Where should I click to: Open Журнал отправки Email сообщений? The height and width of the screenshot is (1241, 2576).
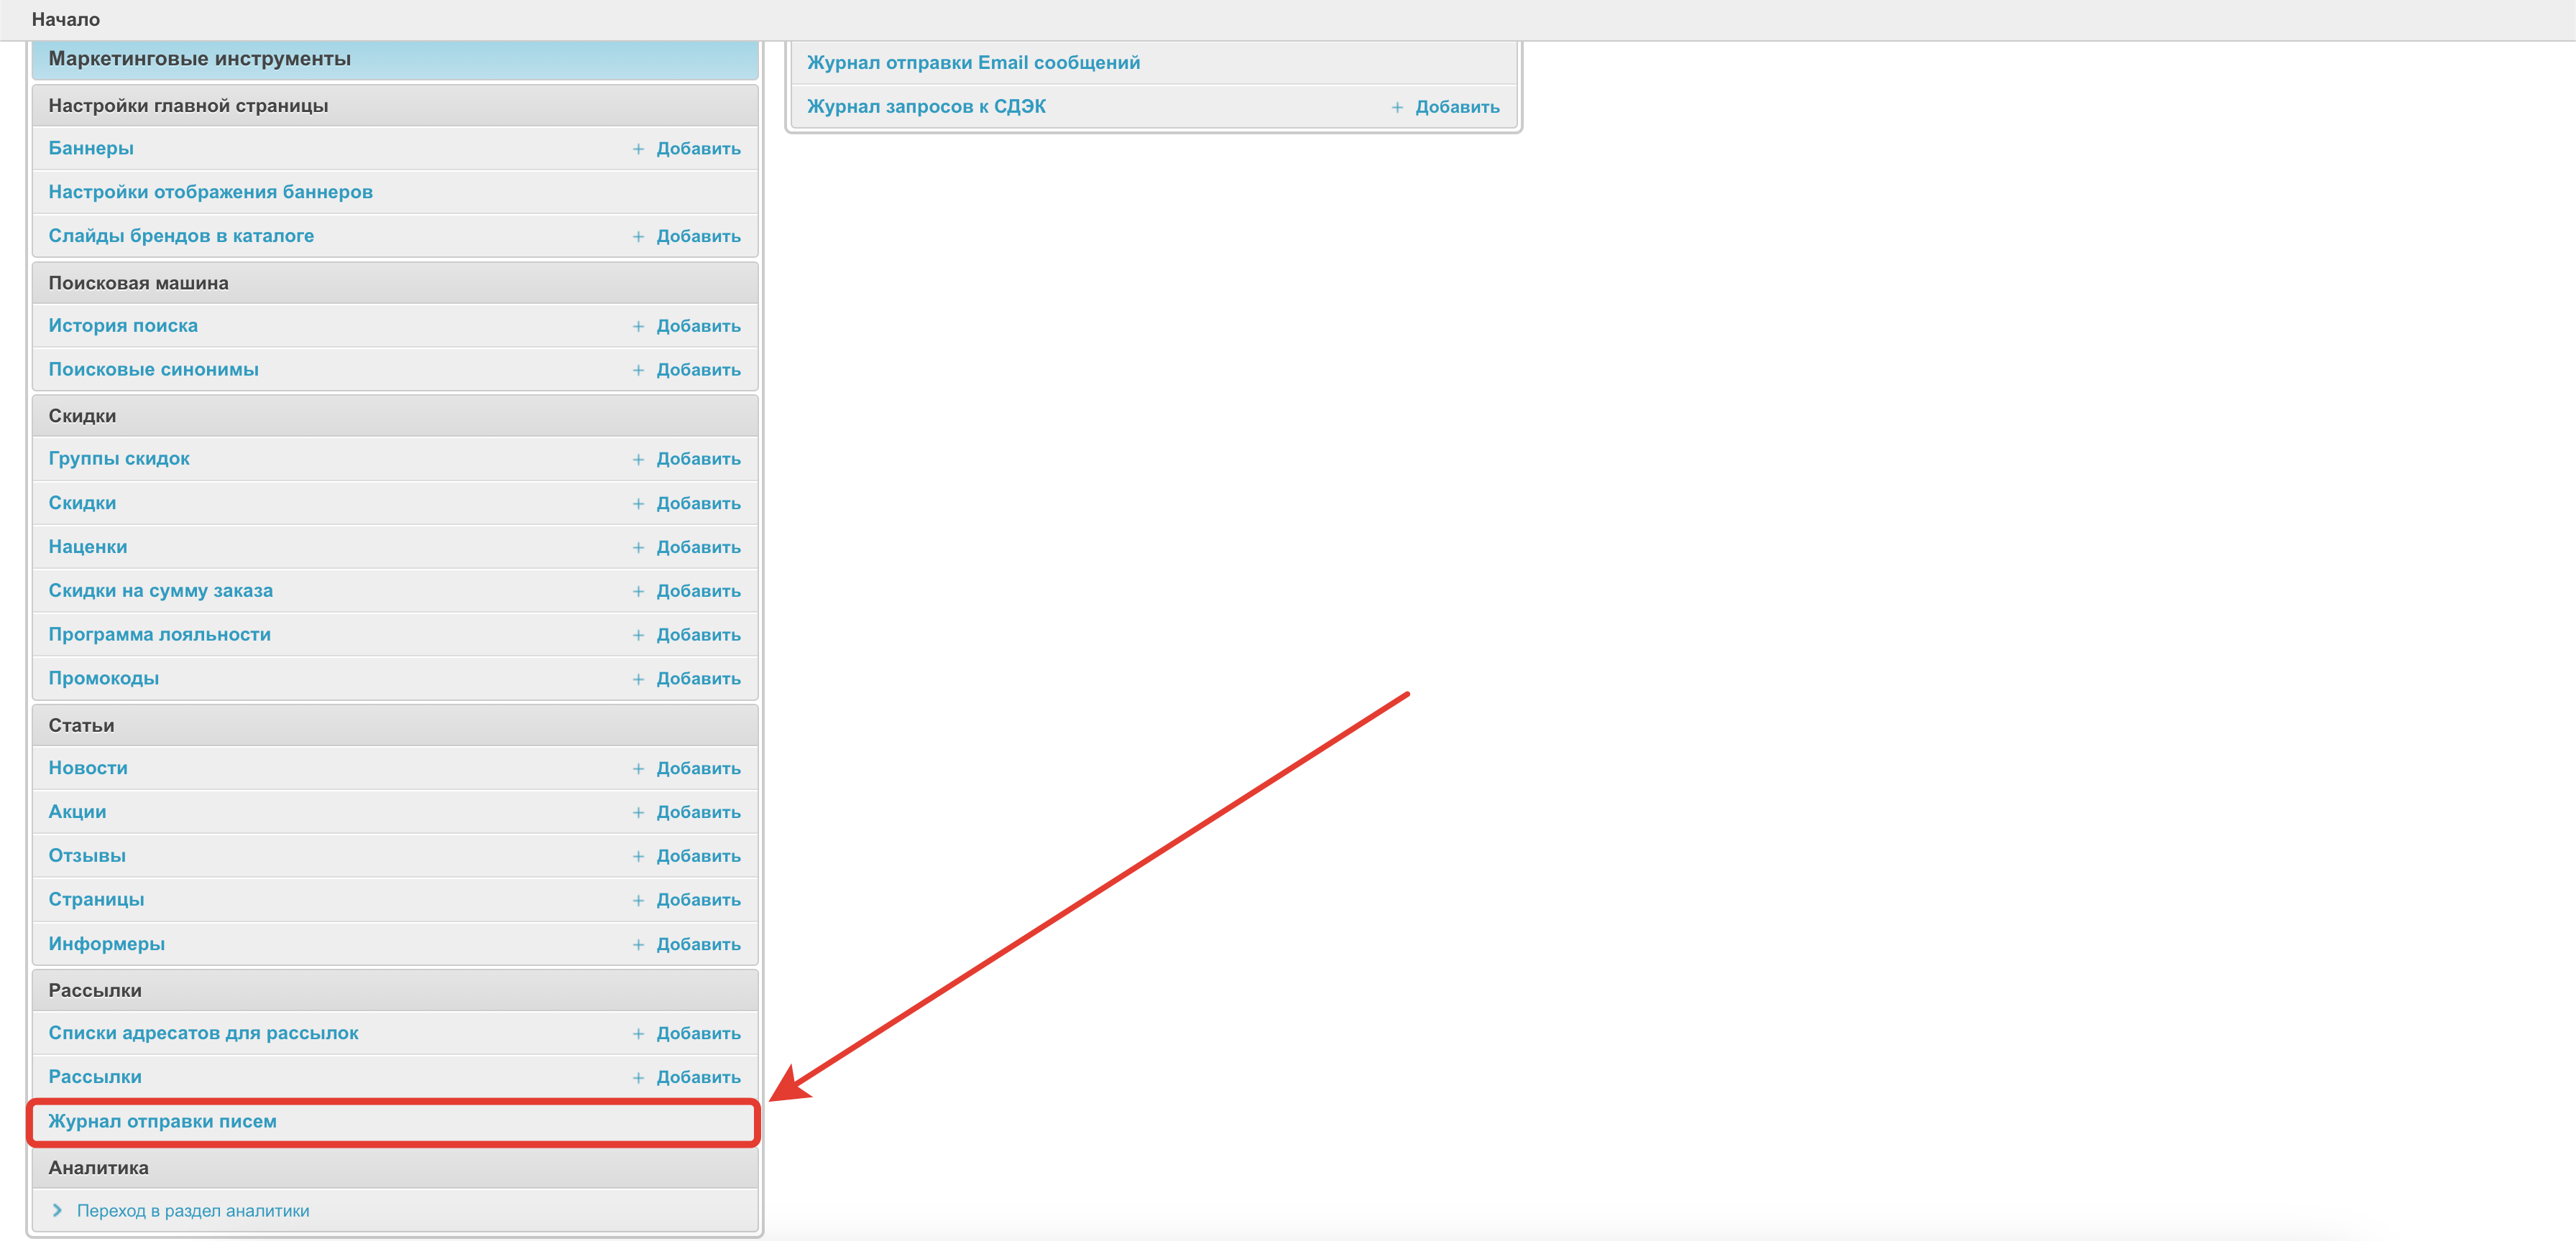point(973,63)
